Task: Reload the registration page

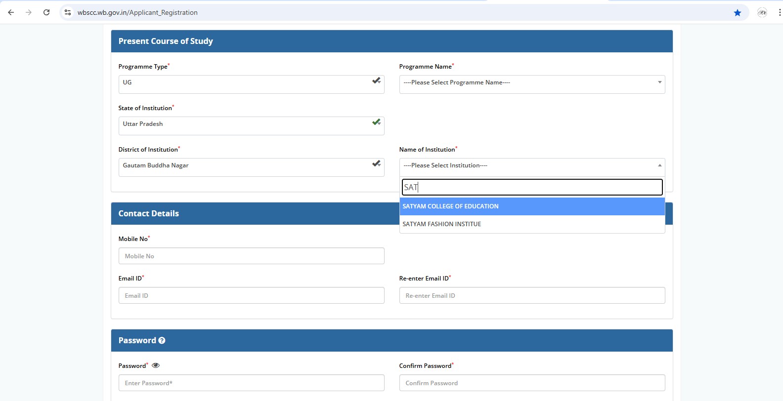Action: point(46,12)
